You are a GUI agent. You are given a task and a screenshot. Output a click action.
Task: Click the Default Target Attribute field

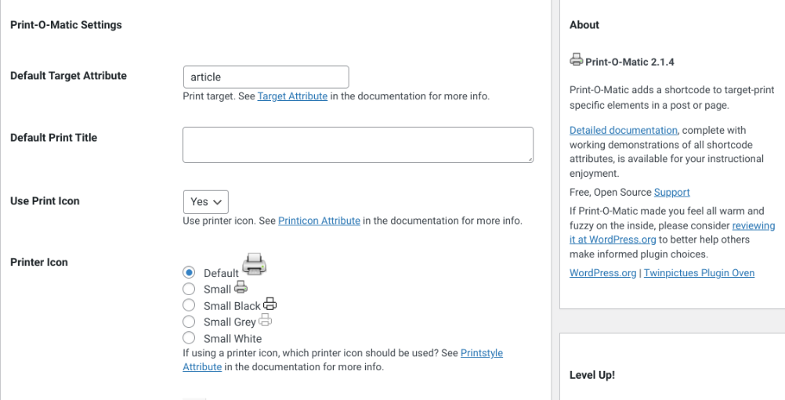(266, 77)
